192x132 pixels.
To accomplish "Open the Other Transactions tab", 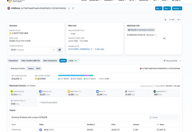I will [50, 61].
